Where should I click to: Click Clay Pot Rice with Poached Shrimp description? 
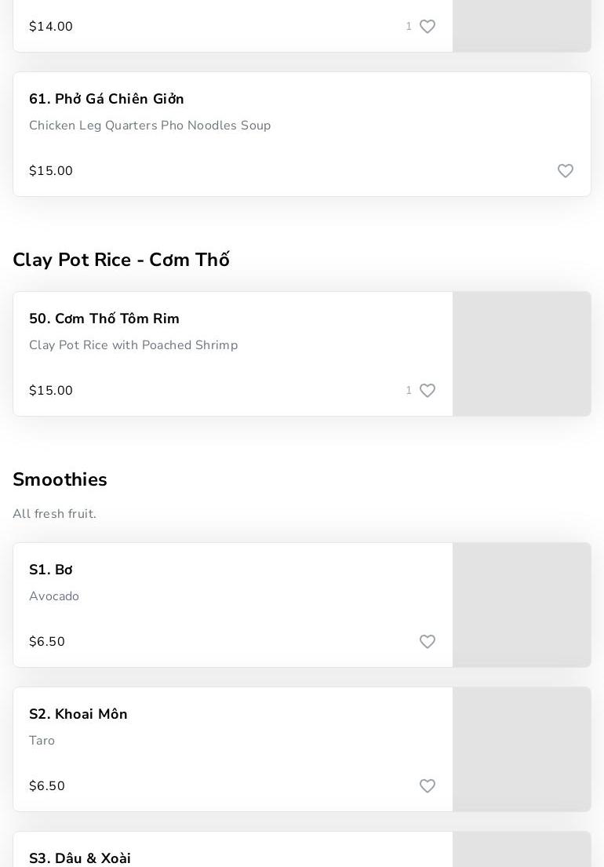click(133, 346)
